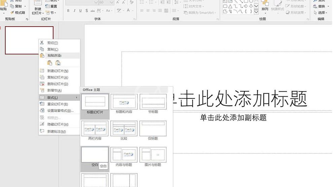Click the subtitle placeholder 单击此处添加副标题
The width and height of the screenshot is (333, 187).
[233, 118]
